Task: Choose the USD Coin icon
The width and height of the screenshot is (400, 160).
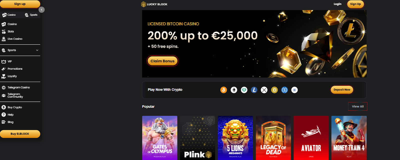Action: (284, 90)
